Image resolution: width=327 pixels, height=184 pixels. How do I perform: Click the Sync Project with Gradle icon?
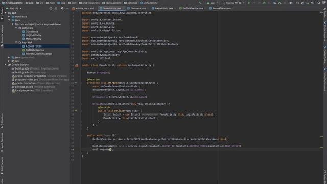coord(302,3)
